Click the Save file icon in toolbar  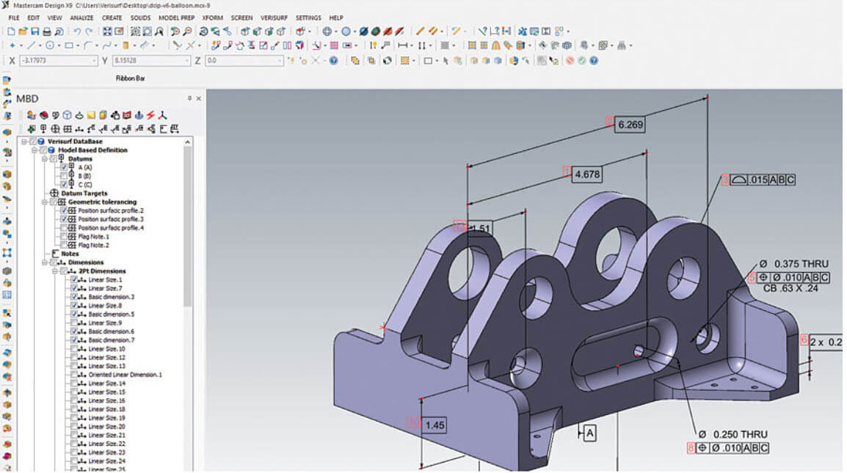tap(34, 32)
